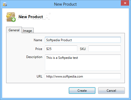Click the Price label
This screenshot has width=131, height=100.
39,49
